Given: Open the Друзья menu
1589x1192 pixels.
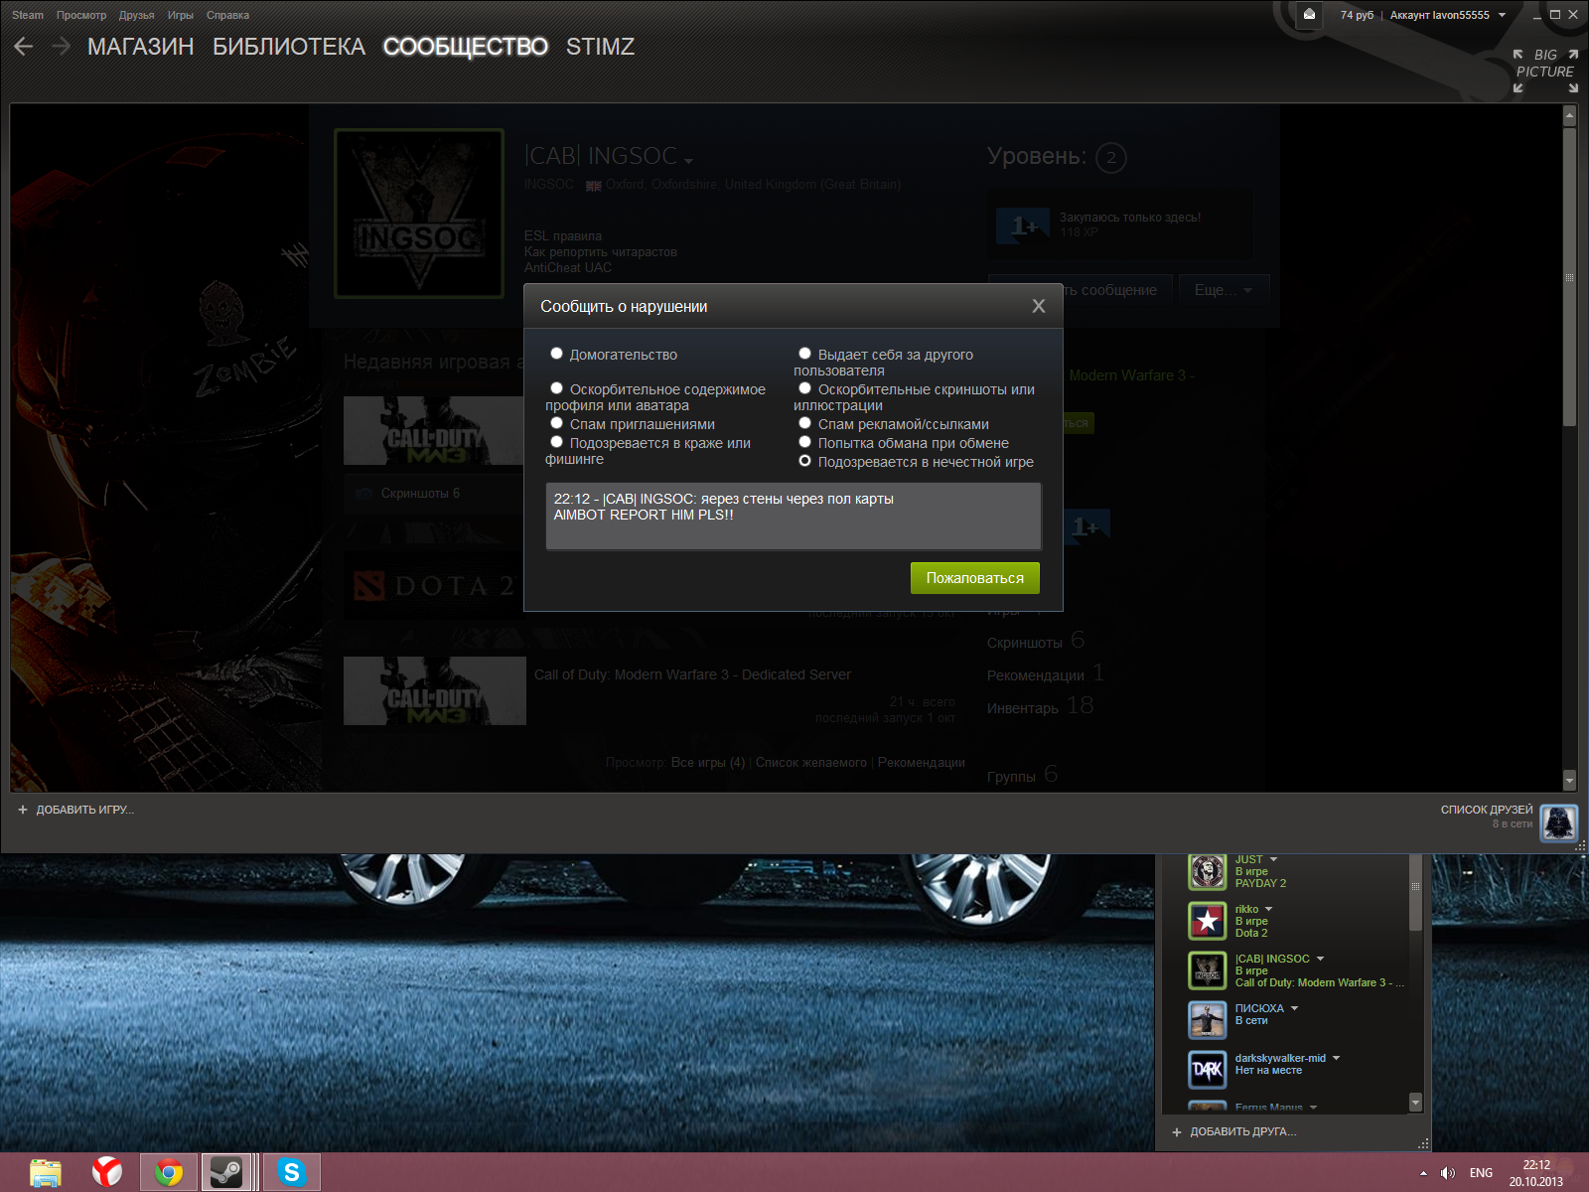Looking at the screenshot, I should pyautogui.click(x=137, y=15).
